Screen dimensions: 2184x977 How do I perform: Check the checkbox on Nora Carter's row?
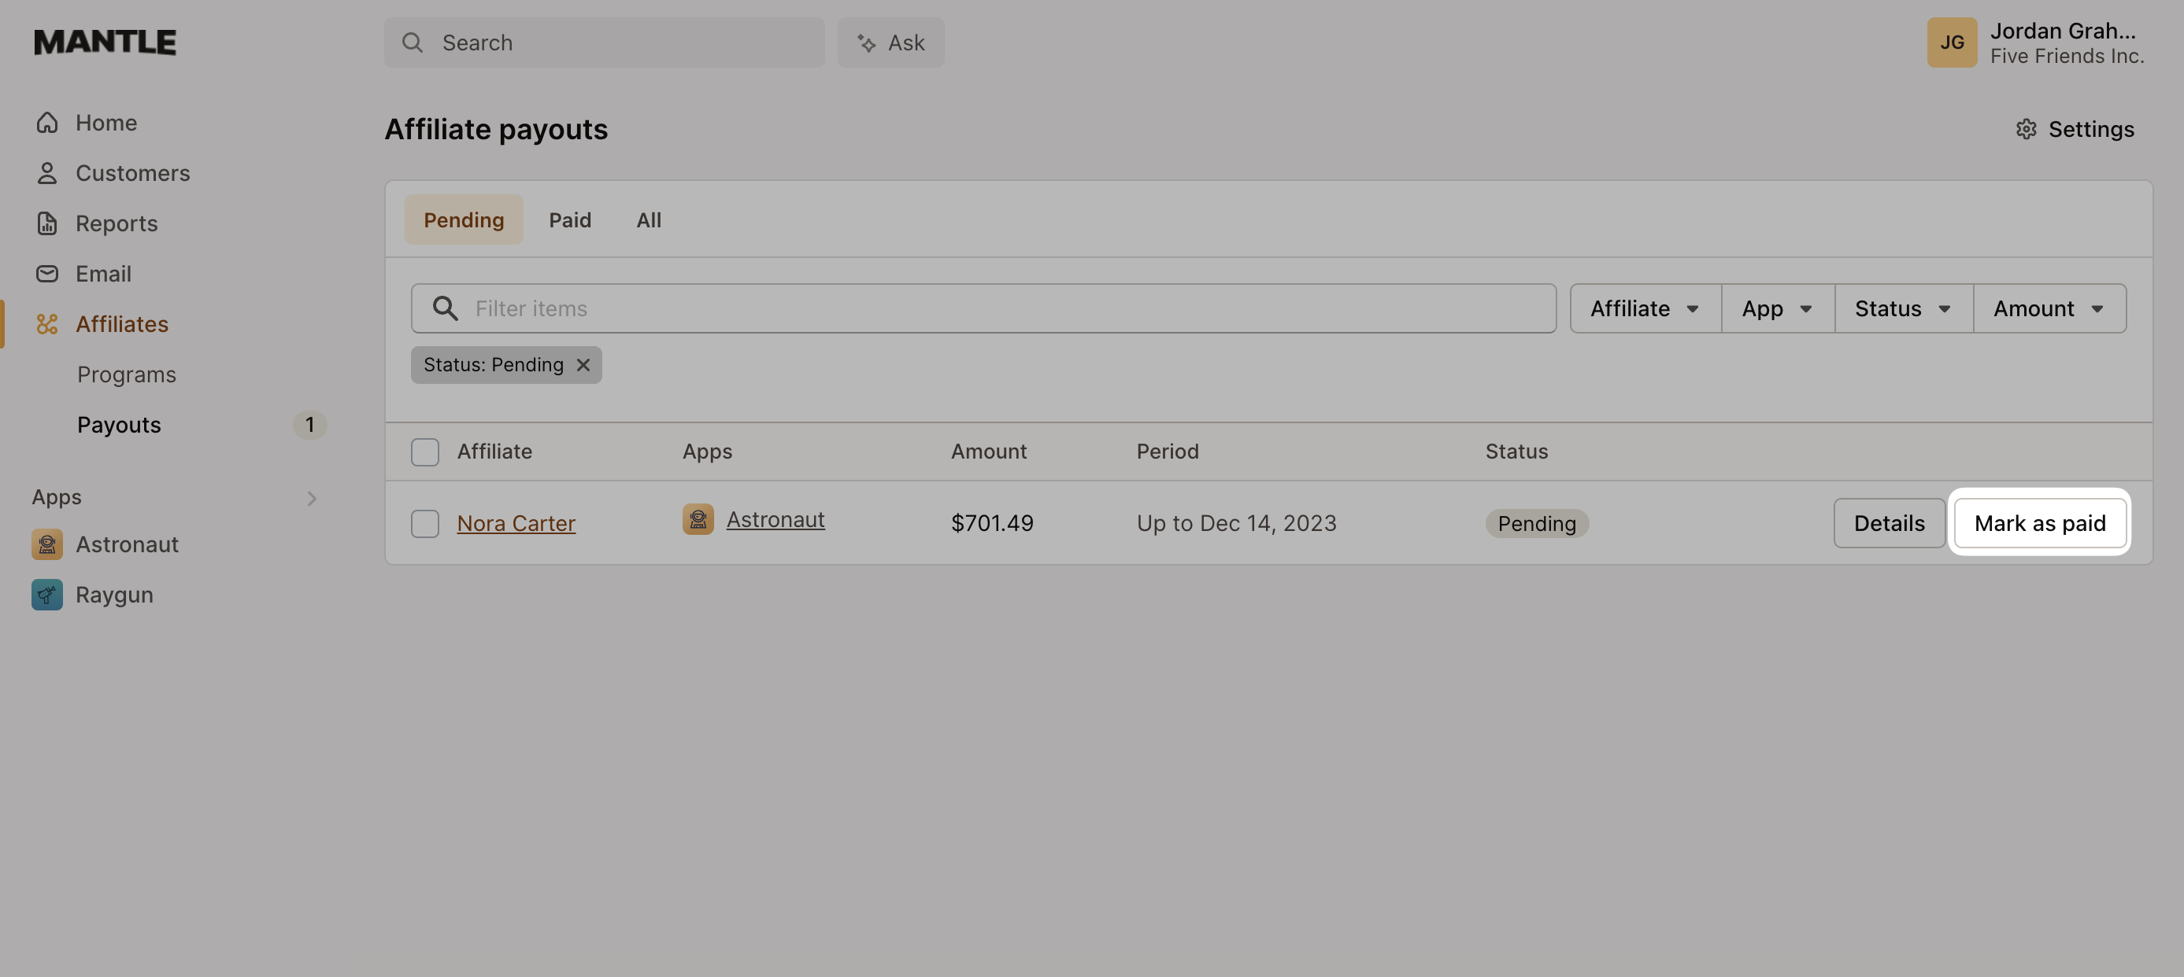425,523
